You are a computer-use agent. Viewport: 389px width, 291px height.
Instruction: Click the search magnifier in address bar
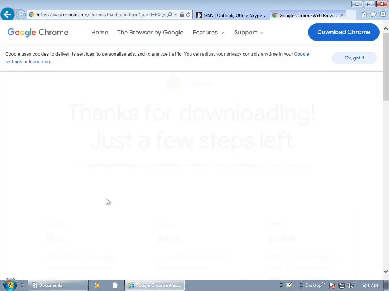(170, 15)
